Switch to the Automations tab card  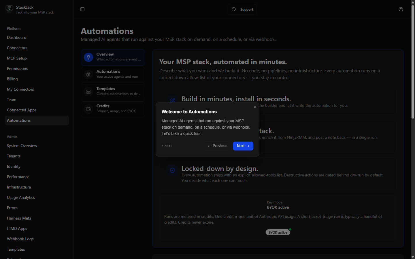pos(113,75)
